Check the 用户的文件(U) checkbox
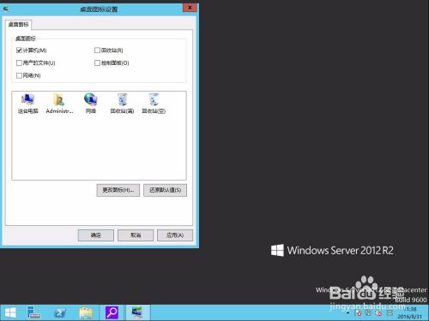 pyautogui.click(x=19, y=62)
